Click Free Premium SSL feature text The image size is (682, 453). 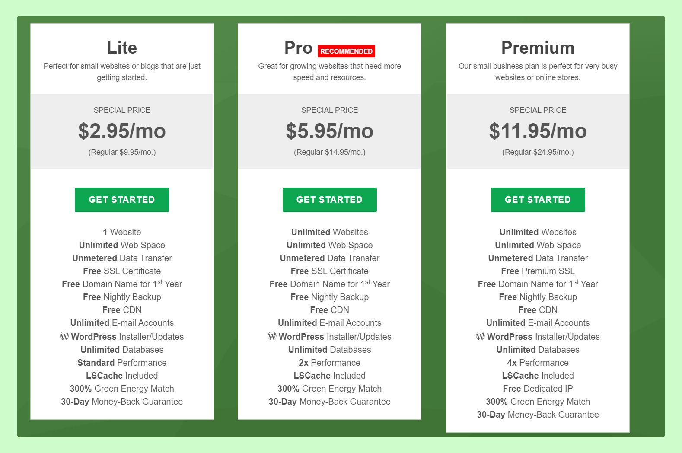(x=538, y=271)
